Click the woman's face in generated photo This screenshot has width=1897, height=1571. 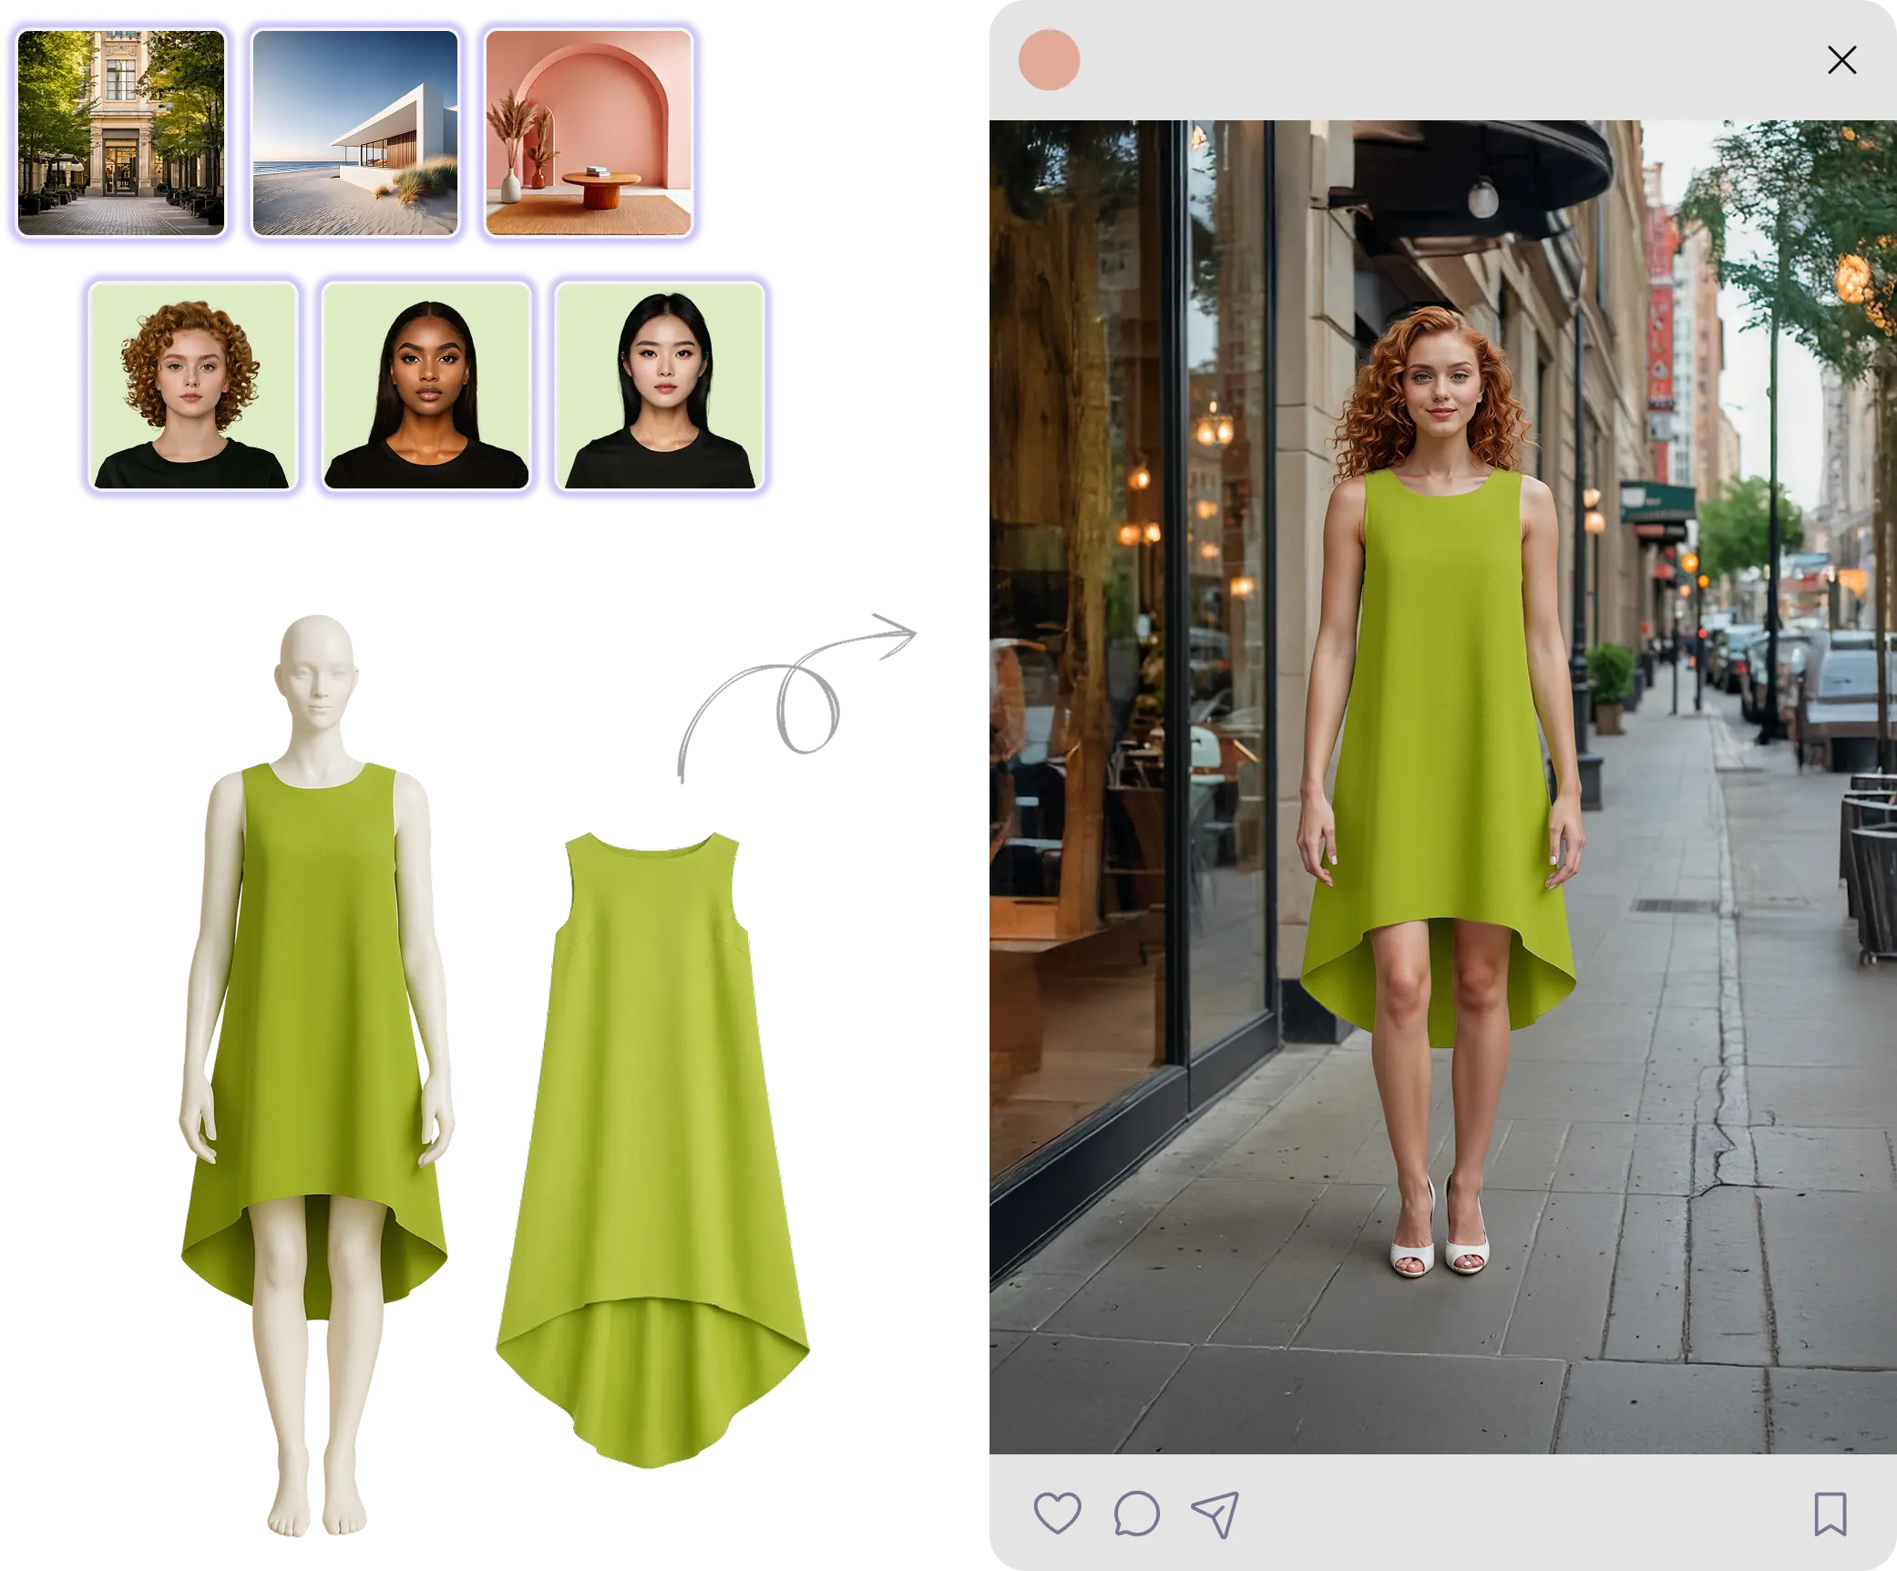coord(1438,387)
